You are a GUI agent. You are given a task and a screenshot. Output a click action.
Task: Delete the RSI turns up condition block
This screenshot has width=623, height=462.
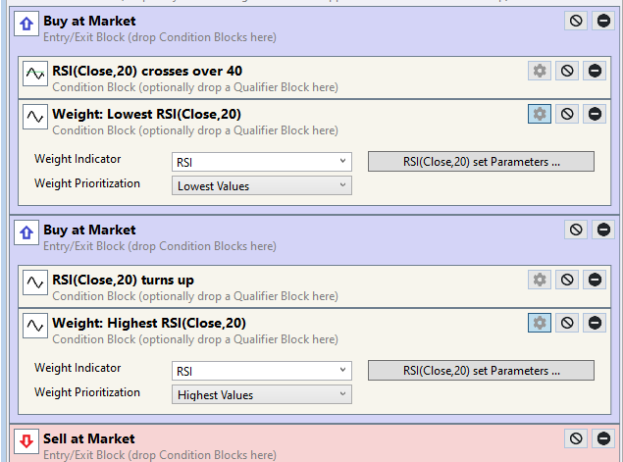click(595, 280)
